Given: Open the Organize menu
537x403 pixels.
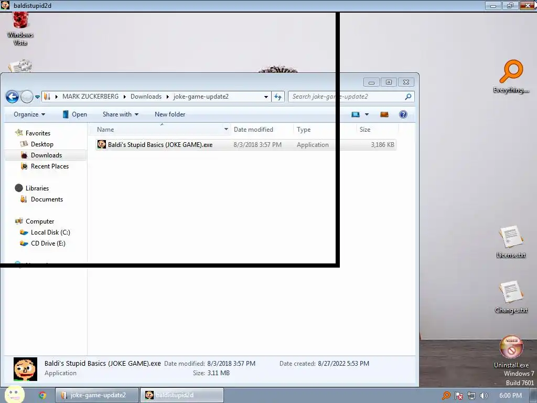Looking at the screenshot, I should 29,114.
